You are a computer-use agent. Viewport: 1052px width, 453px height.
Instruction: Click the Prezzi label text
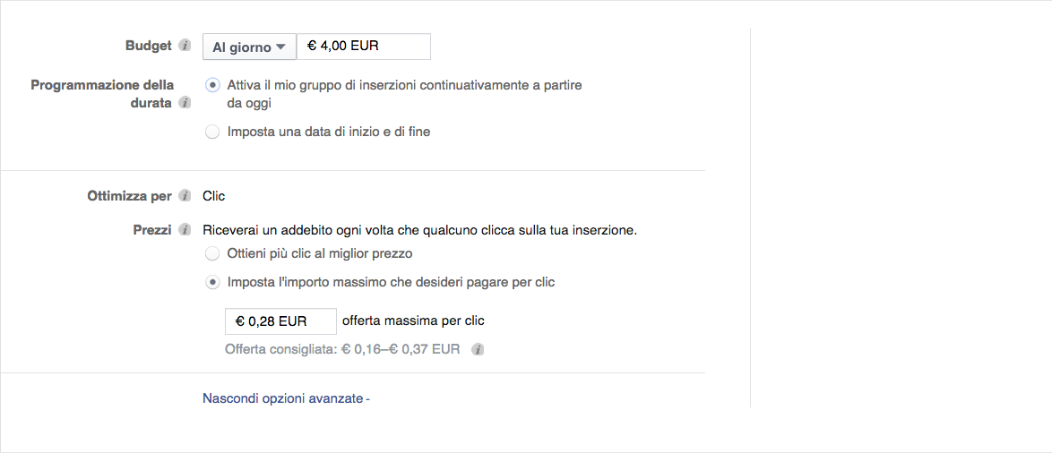click(x=152, y=230)
